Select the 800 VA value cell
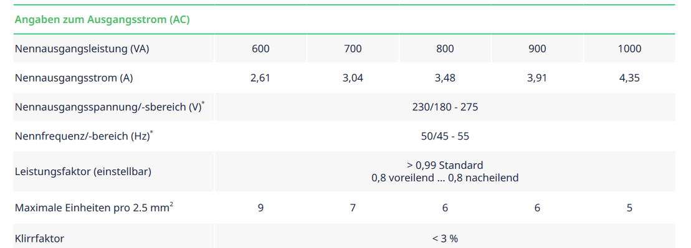The height and width of the screenshot is (248, 691). click(x=445, y=49)
